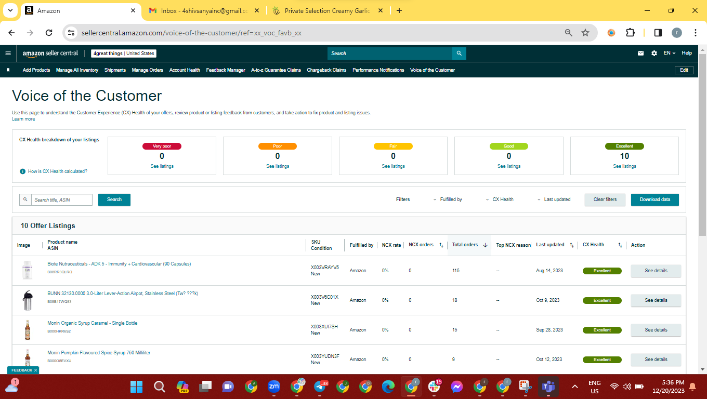Viewport: 707px width, 399px height.
Task: Click the search icon in the title/ASIN field
Action: click(25, 199)
